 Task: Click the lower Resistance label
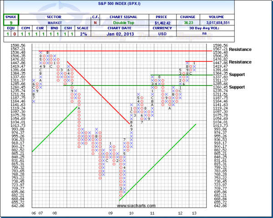[241, 61]
